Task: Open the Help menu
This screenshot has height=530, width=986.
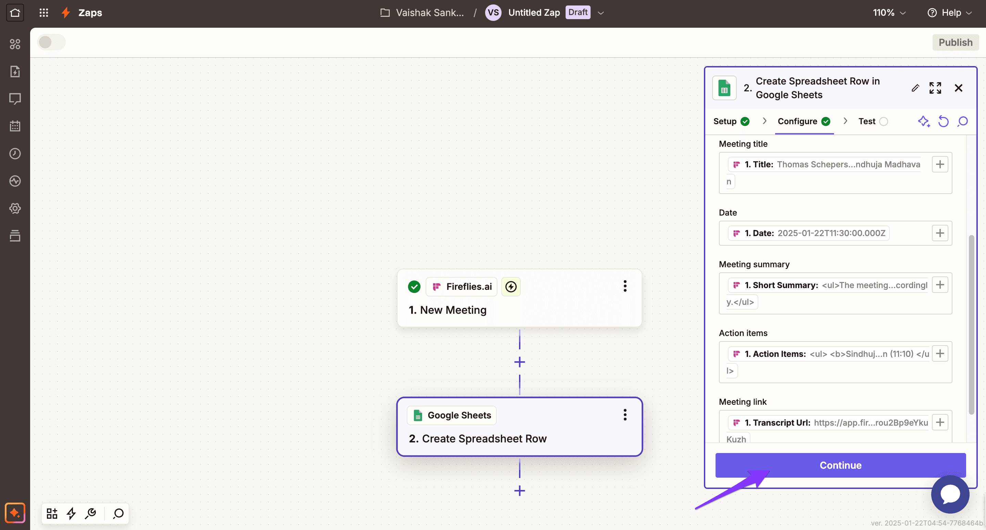Action: point(950,13)
